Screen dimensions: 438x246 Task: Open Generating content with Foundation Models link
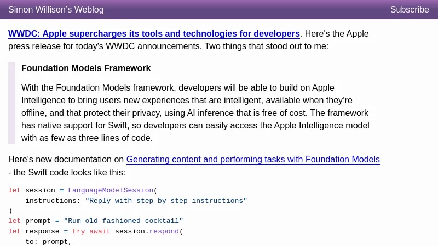tap(253, 160)
